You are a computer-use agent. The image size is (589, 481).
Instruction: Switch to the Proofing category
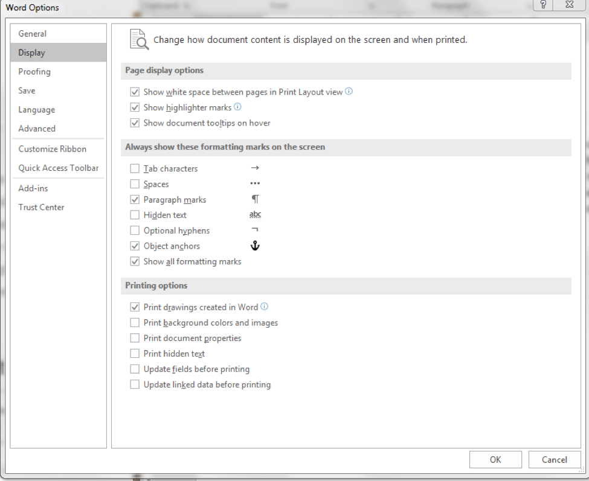point(34,71)
